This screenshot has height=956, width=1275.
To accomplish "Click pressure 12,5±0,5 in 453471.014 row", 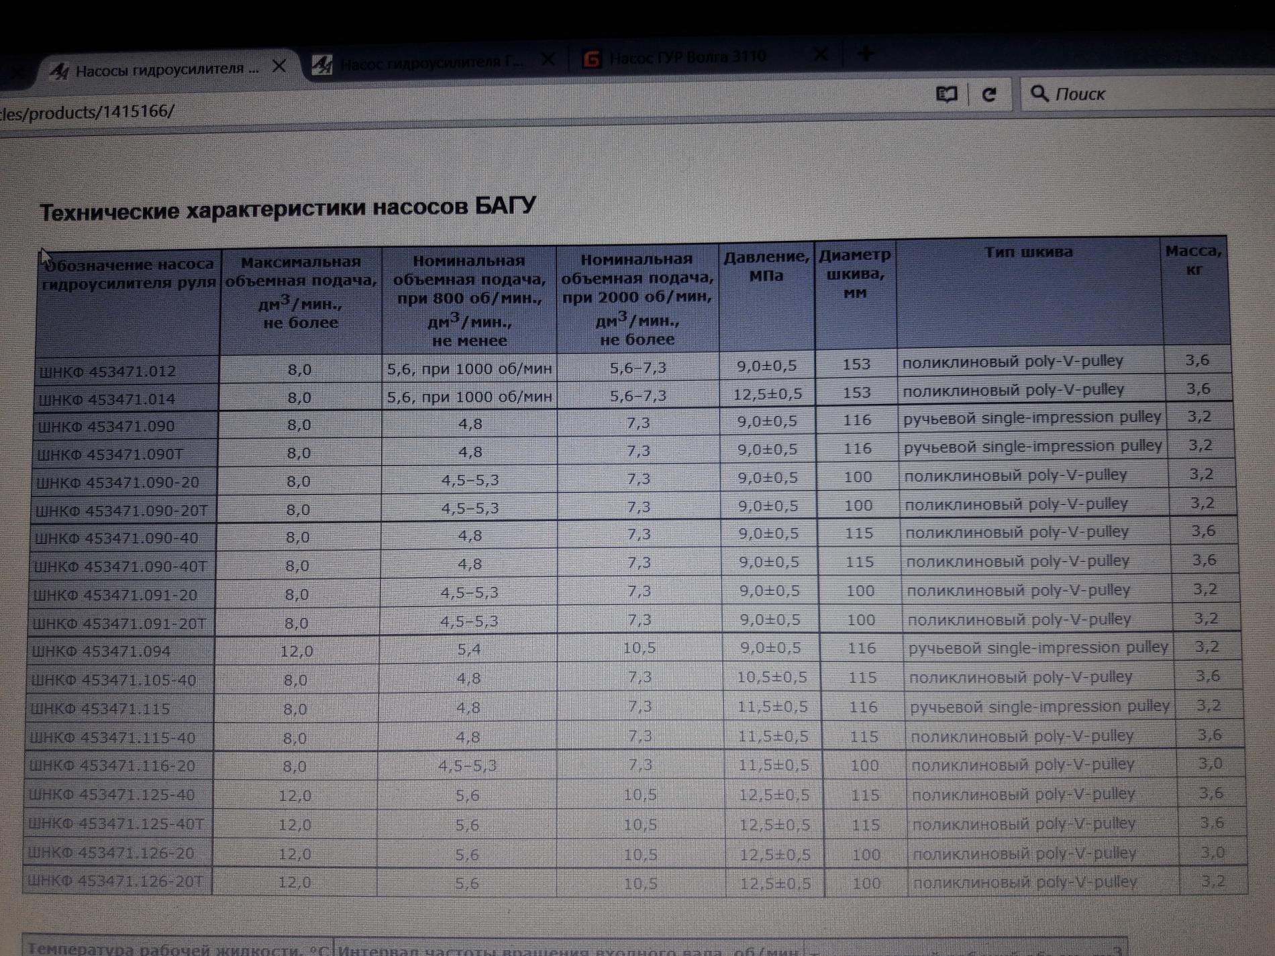I will 768,394.
